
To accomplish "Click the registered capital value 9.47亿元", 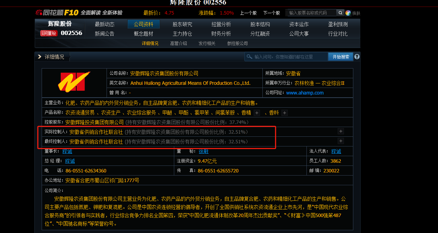I will point(207,161).
